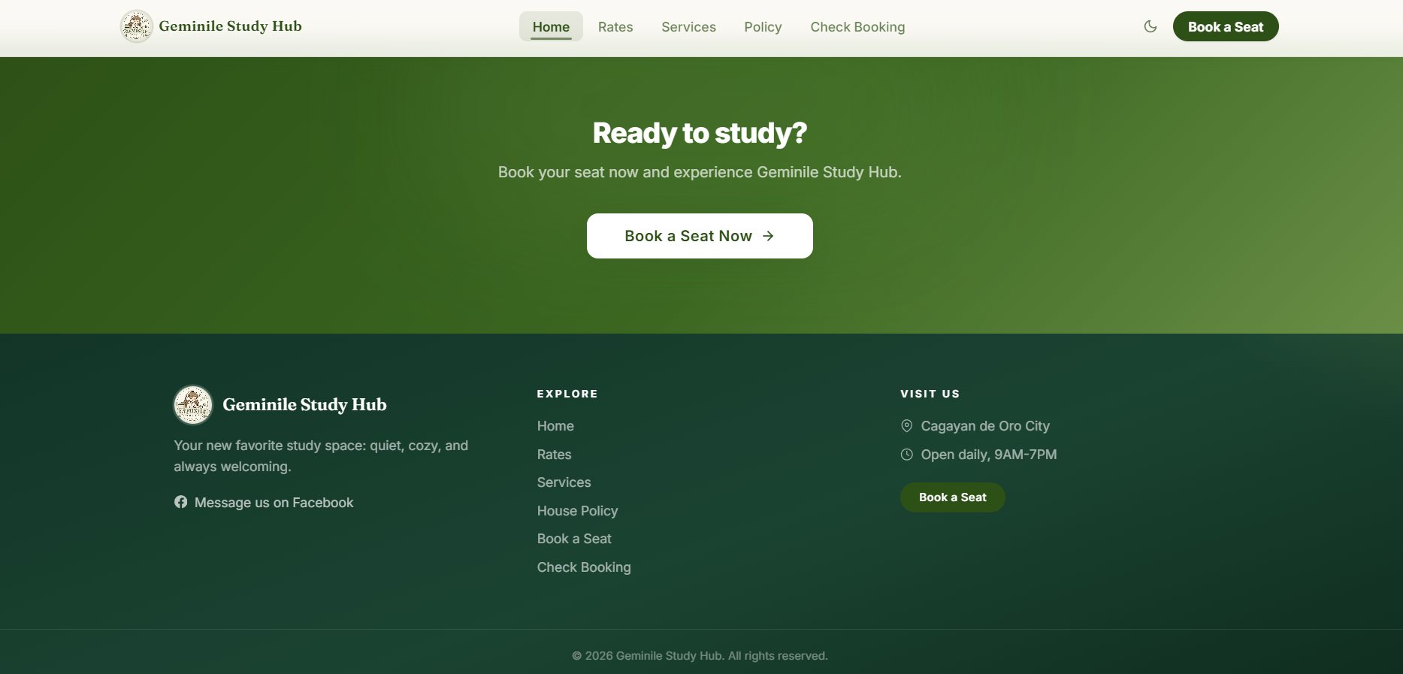Visit the House Policy footer link
The image size is (1403, 674).
click(x=577, y=511)
